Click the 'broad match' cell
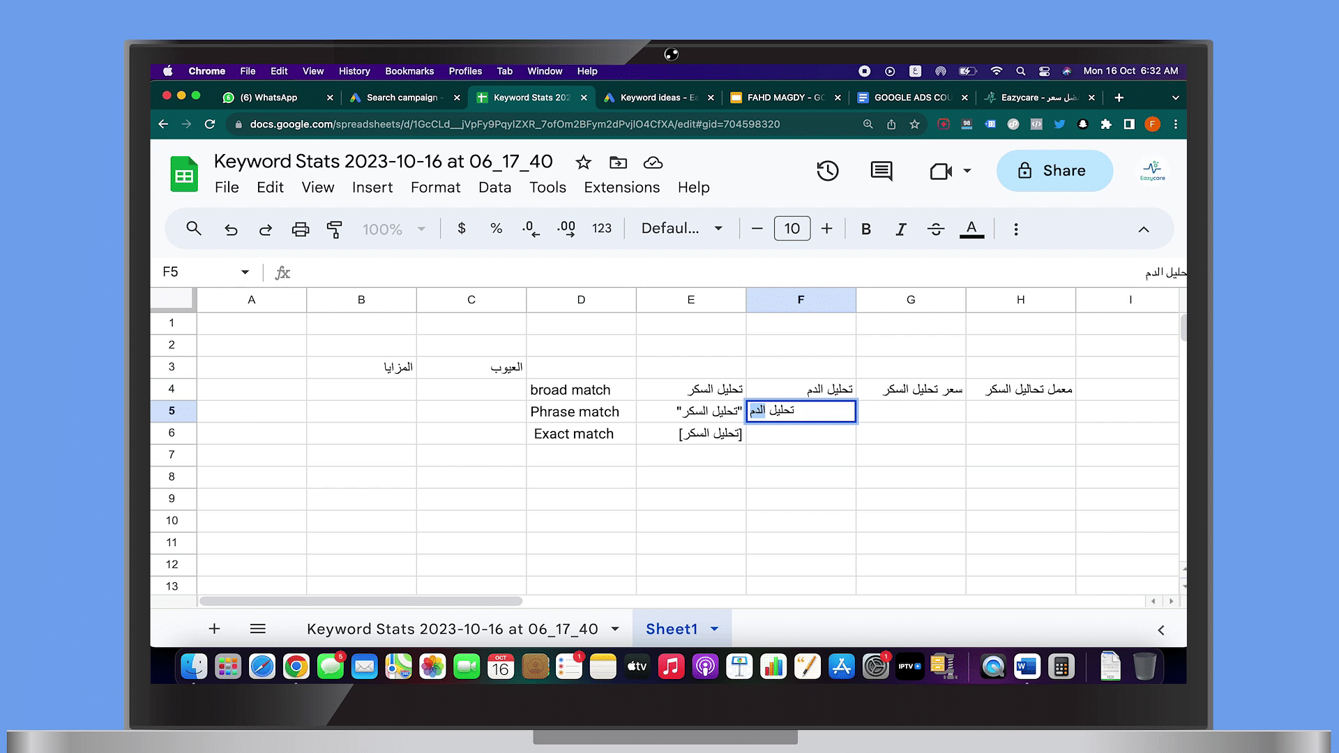The height and width of the screenshot is (753, 1339). pyautogui.click(x=581, y=390)
